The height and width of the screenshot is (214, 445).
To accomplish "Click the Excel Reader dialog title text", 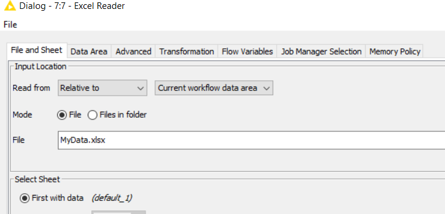I will click(72, 6).
